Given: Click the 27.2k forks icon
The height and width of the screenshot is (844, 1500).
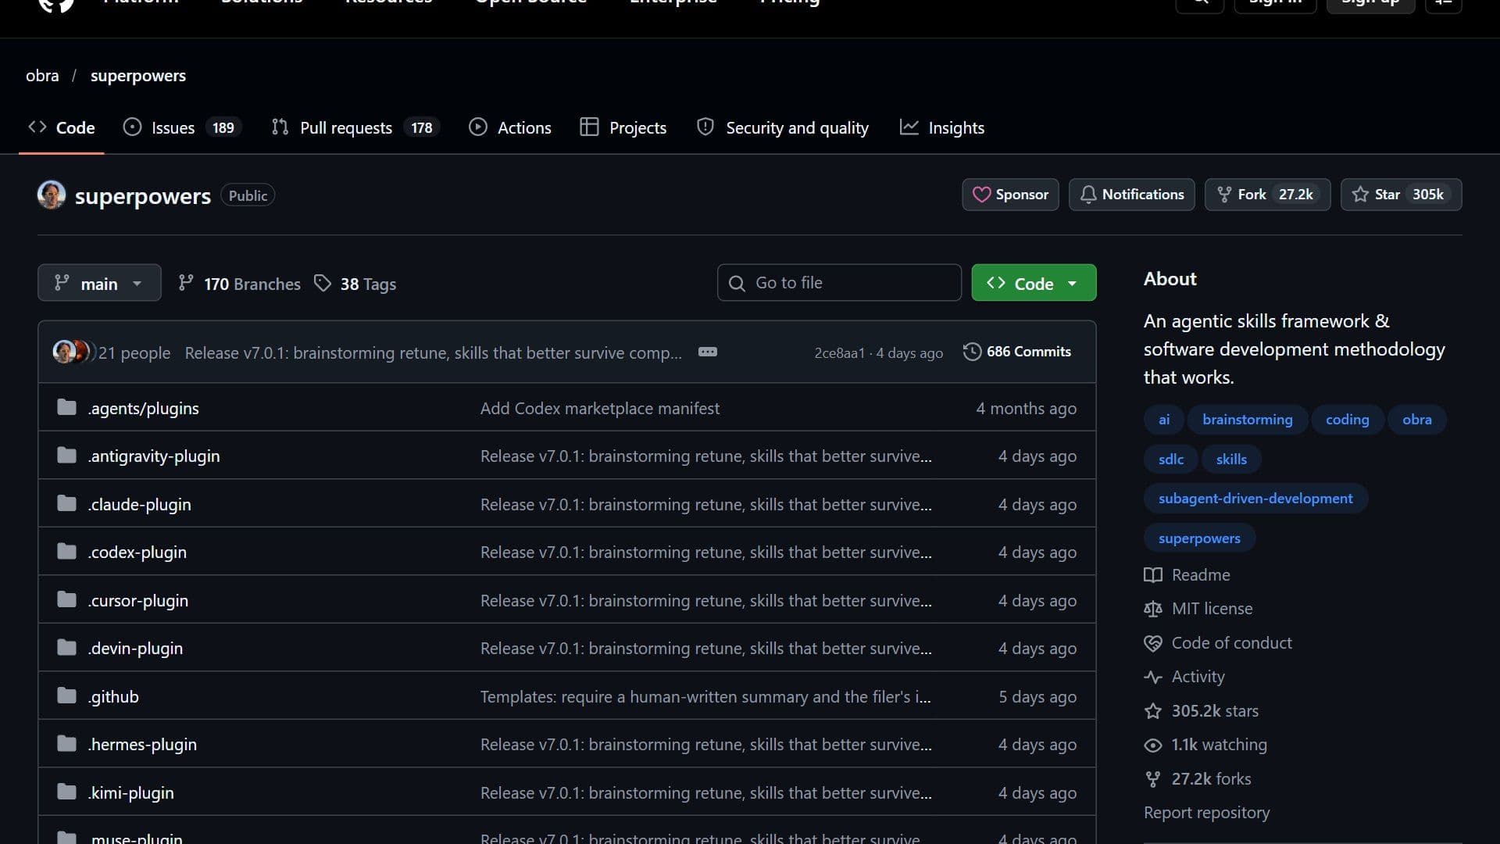Looking at the screenshot, I should (1153, 779).
